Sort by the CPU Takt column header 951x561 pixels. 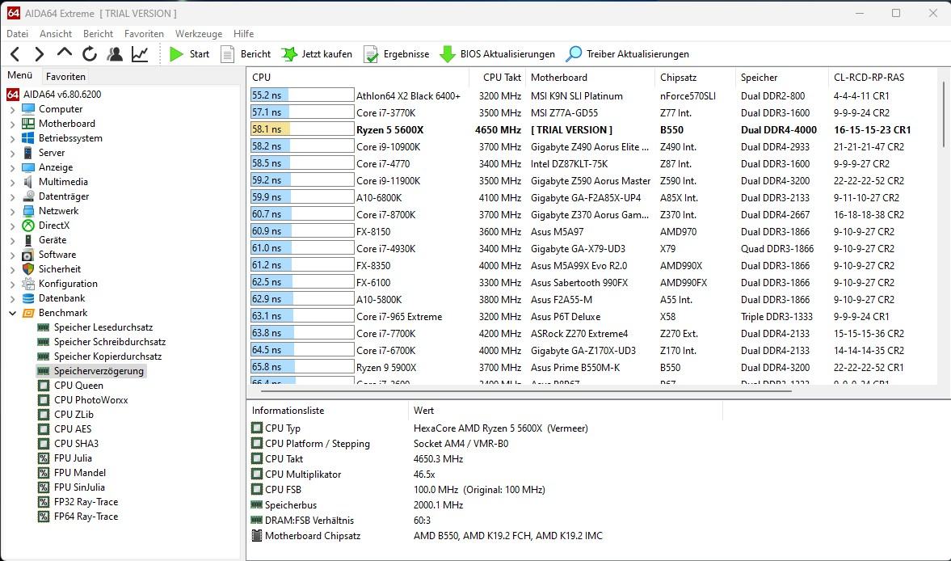(x=498, y=77)
